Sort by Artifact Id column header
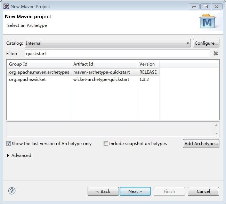 click(104, 64)
